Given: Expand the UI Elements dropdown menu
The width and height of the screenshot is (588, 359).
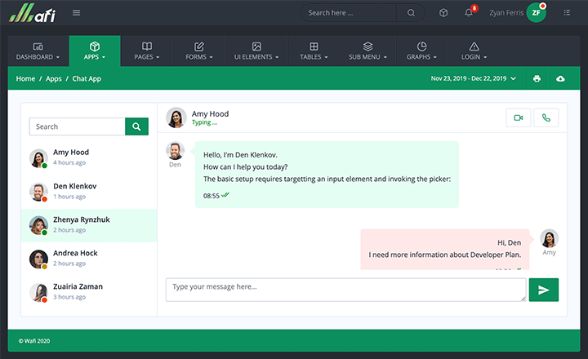Looking at the screenshot, I should point(256,51).
